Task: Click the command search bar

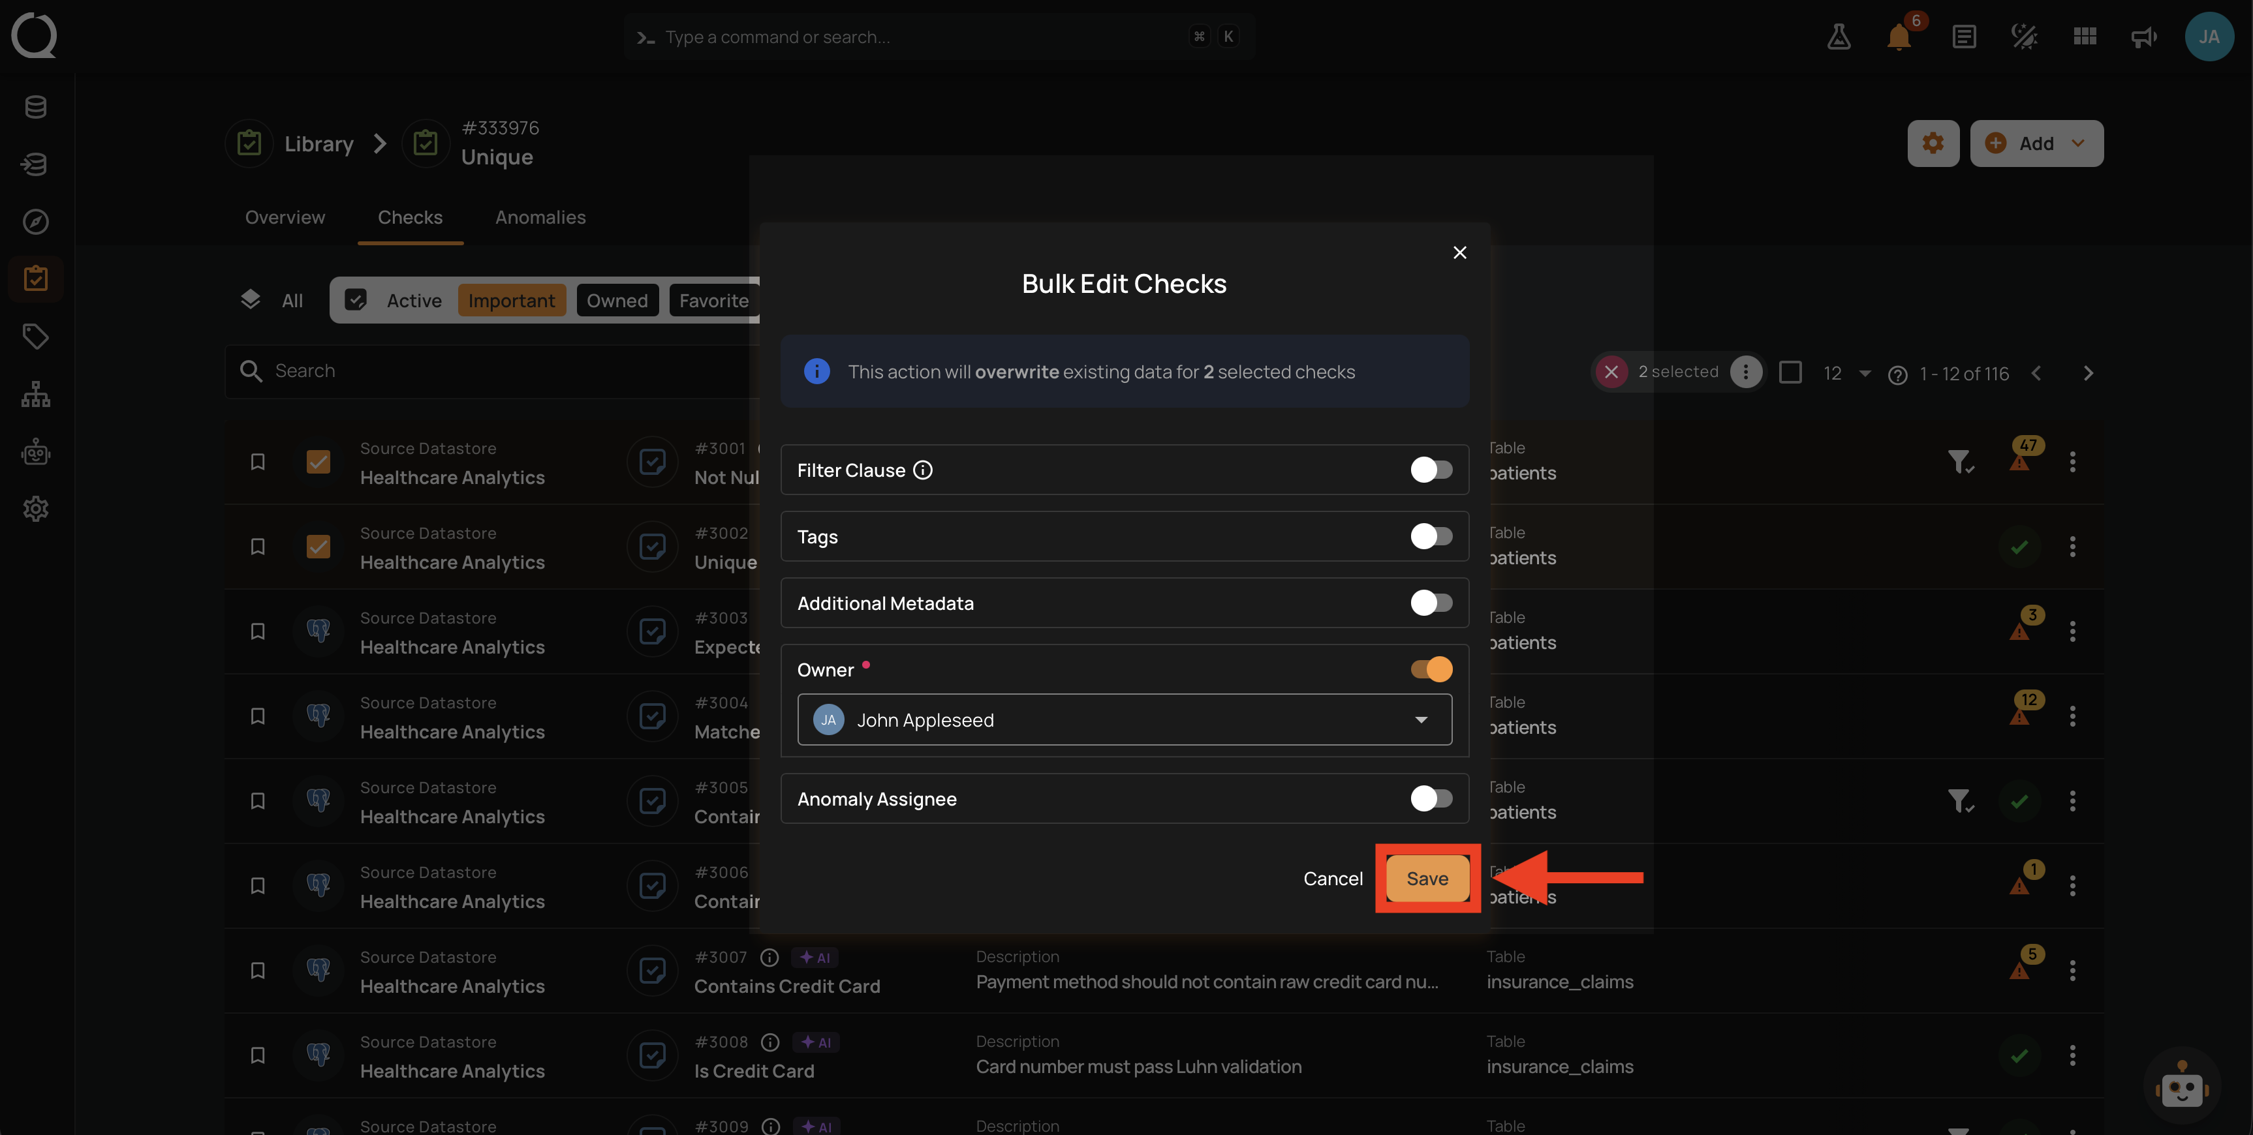Action: pyautogui.click(x=939, y=37)
